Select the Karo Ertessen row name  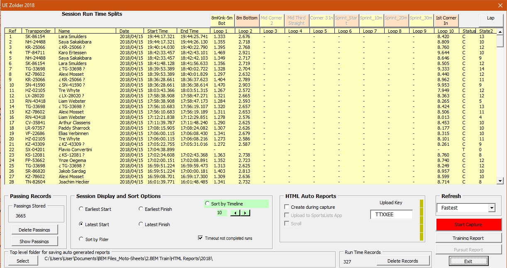tap(73, 53)
